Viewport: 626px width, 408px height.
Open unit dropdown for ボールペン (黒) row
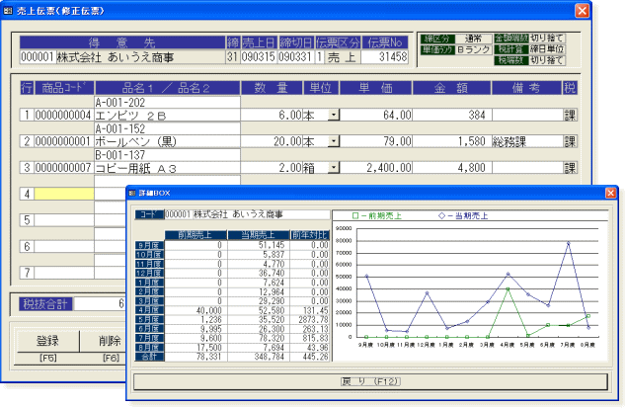click(334, 141)
